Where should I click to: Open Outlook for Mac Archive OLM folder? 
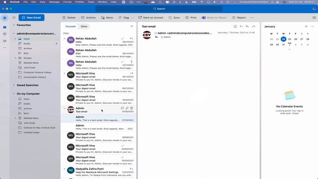pyautogui.click(x=39, y=128)
